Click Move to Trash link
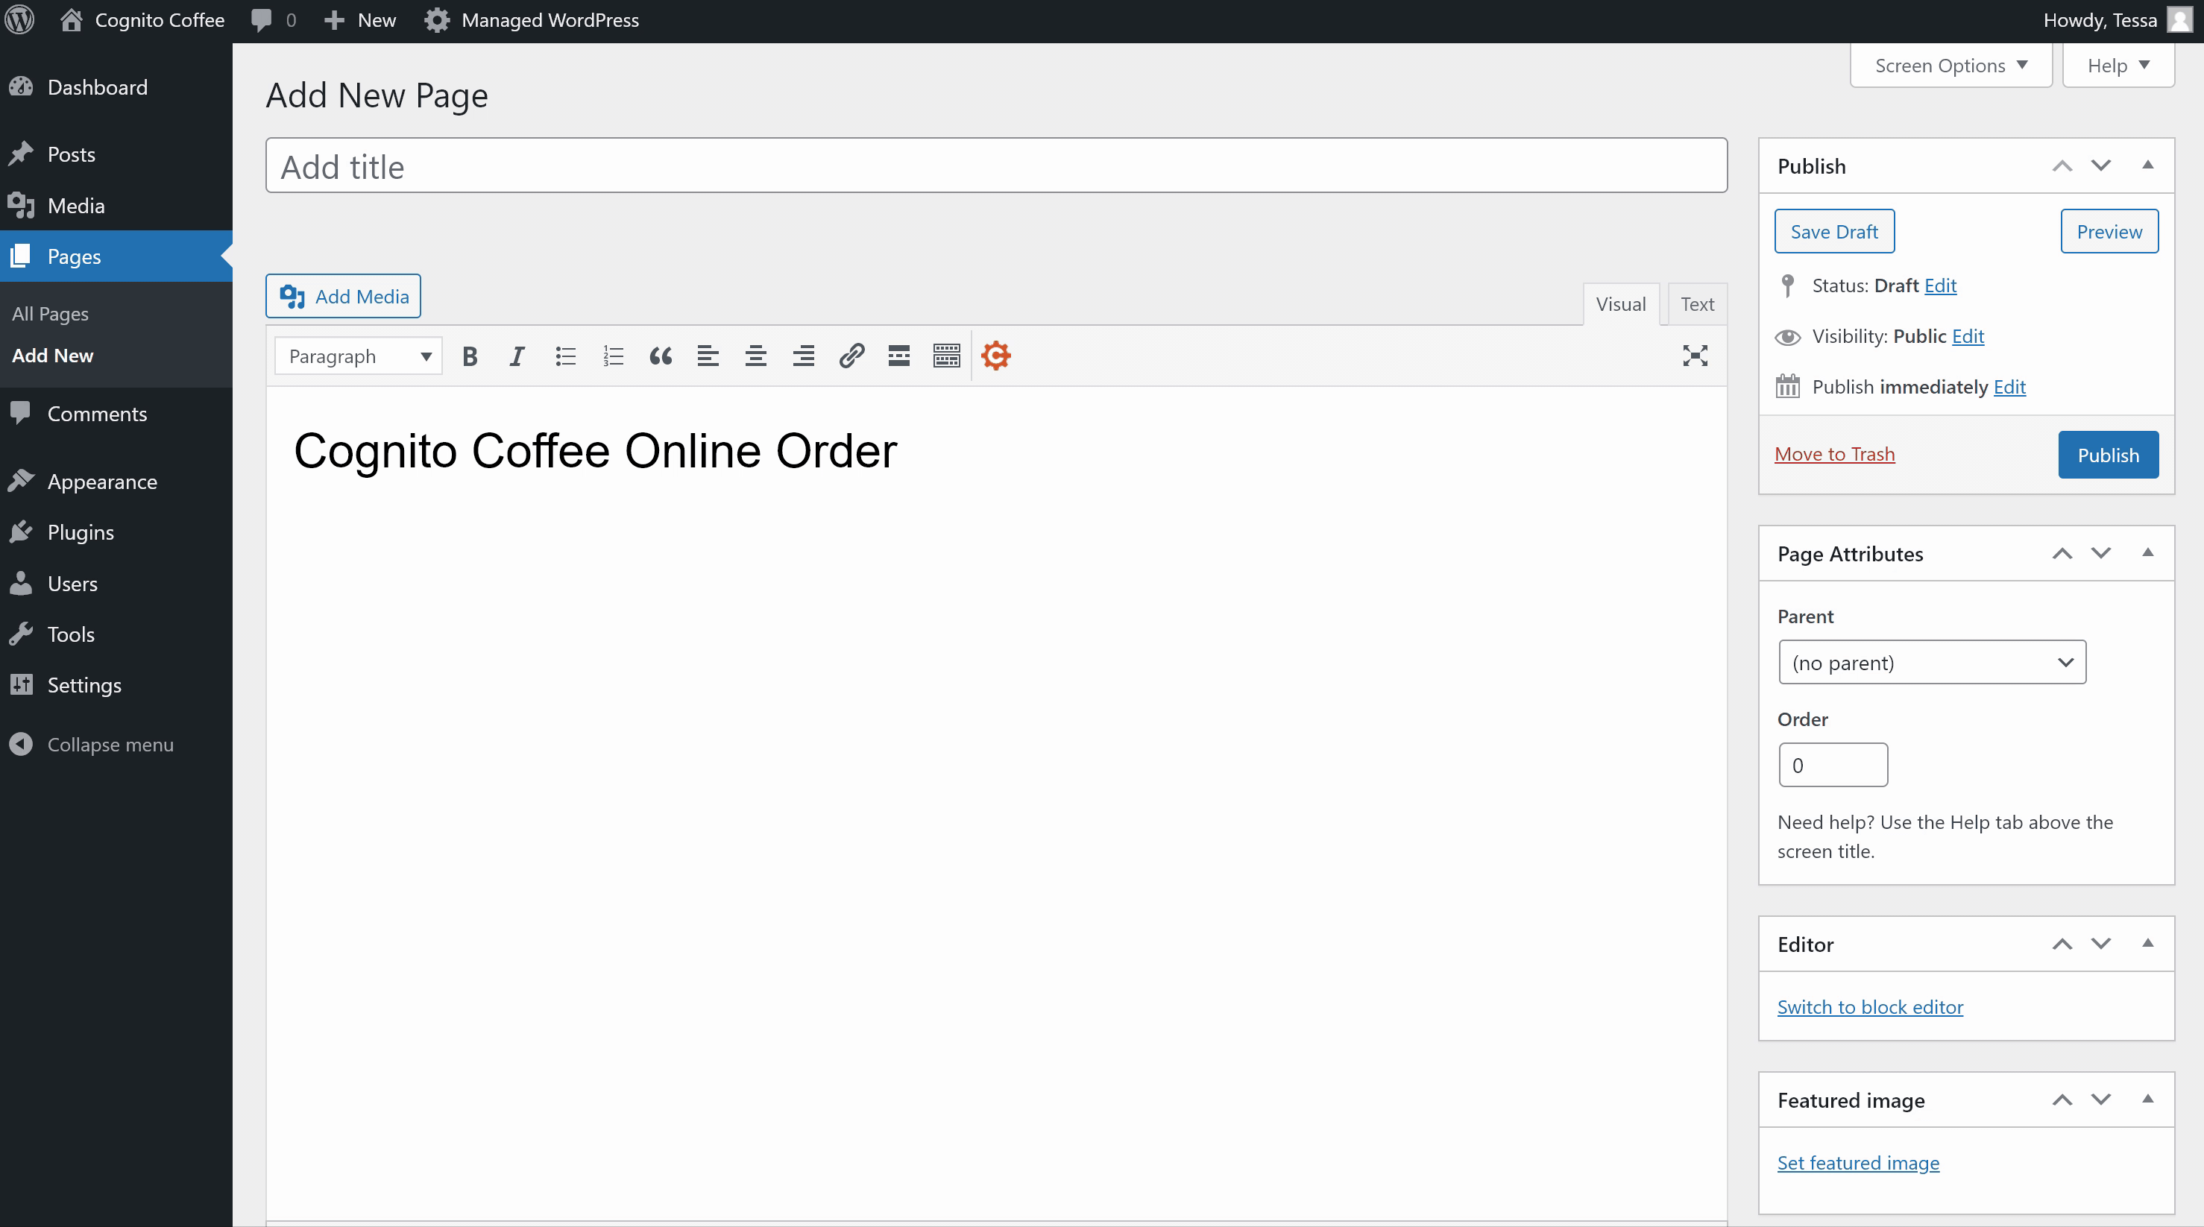 [x=1834, y=455]
